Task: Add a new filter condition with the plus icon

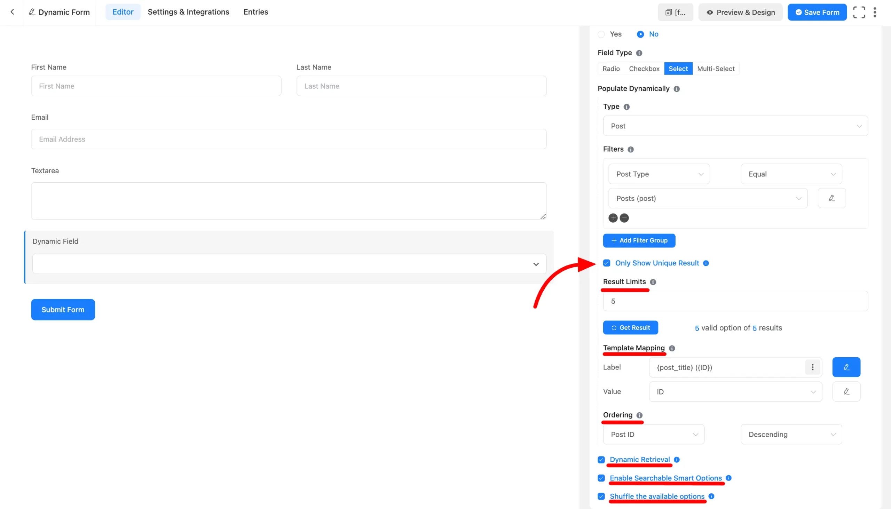Action: [x=613, y=218]
